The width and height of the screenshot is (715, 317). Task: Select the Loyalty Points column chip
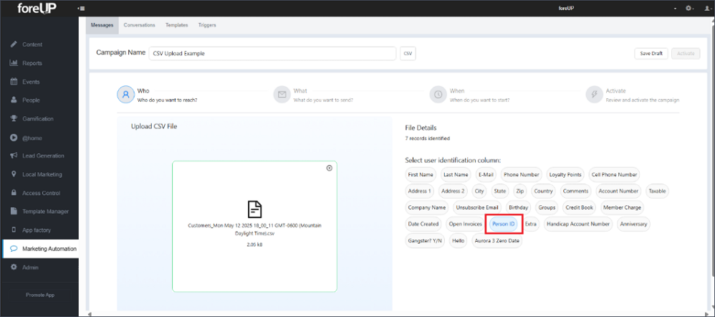565,174
